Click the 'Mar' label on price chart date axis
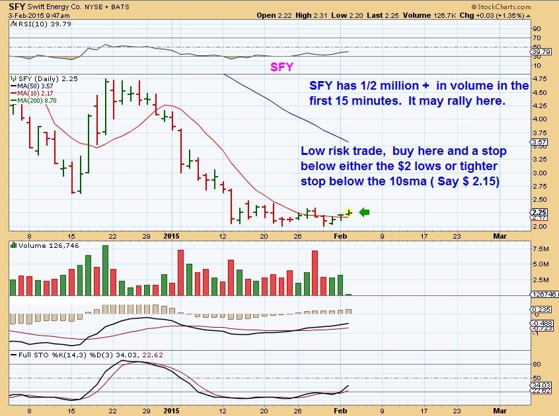The height and width of the screenshot is (416, 559). tap(500, 236)
